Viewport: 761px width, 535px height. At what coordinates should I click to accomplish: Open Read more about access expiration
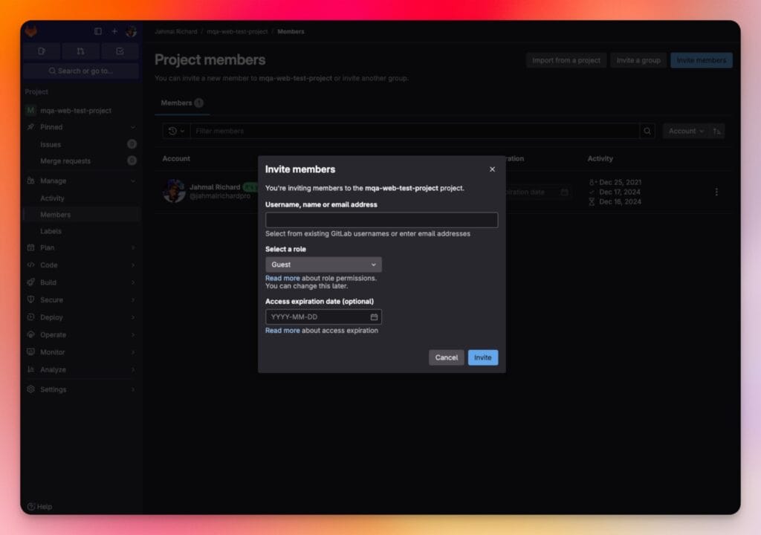pos(282,331)
